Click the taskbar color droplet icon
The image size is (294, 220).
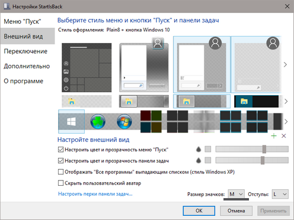coord(199,160)
